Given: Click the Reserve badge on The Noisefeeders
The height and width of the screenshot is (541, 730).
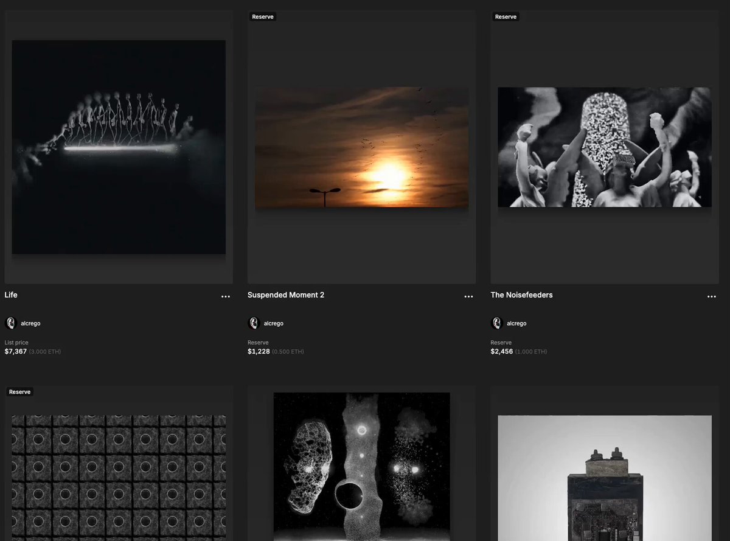Looking at the screenshot, I should pyautogui.click(x=506, y=17).
